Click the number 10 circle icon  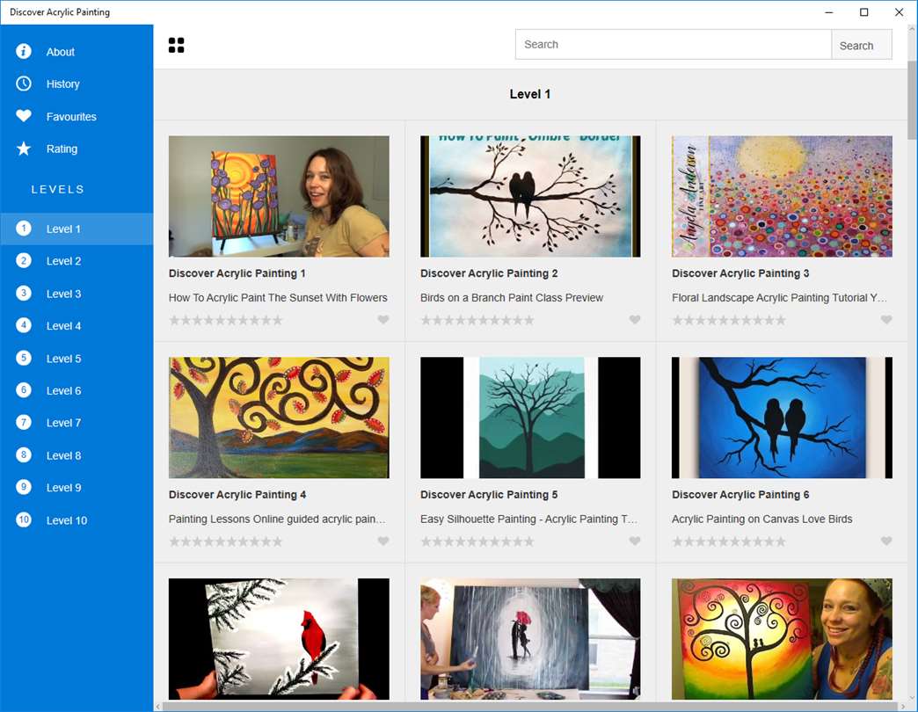tap(24, 519)
